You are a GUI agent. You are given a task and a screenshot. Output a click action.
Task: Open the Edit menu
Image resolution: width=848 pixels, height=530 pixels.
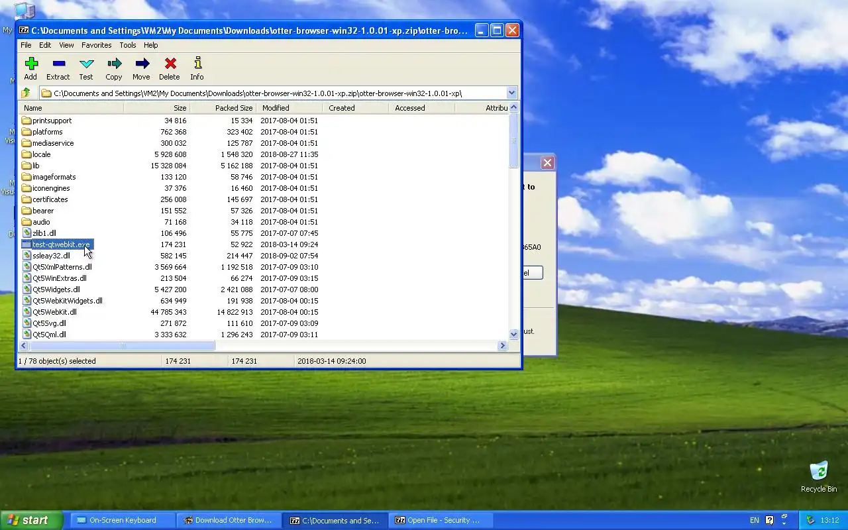point(45,45)
